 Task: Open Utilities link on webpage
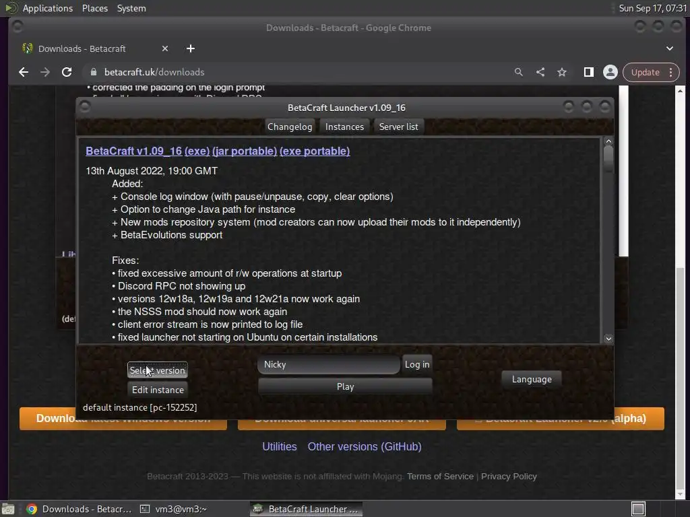[280, 447]
